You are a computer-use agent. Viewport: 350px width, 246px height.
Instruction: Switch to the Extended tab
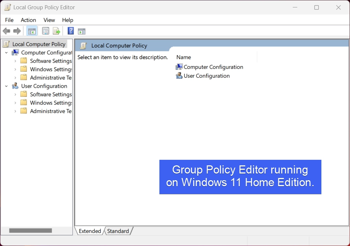90,231
